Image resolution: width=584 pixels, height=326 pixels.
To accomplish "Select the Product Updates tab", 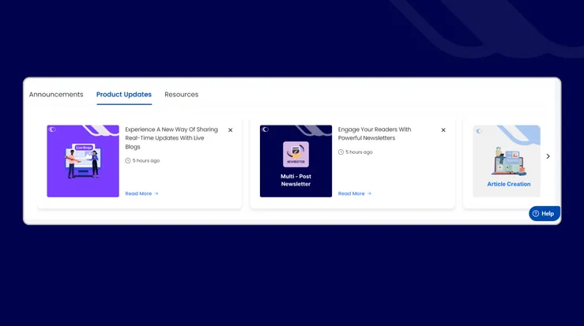I will click(x=124, y=95).
